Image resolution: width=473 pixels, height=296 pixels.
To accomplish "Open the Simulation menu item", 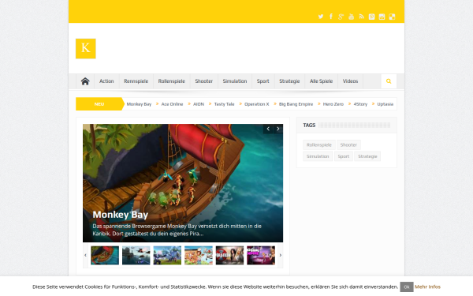I will (x=235, y=81).
